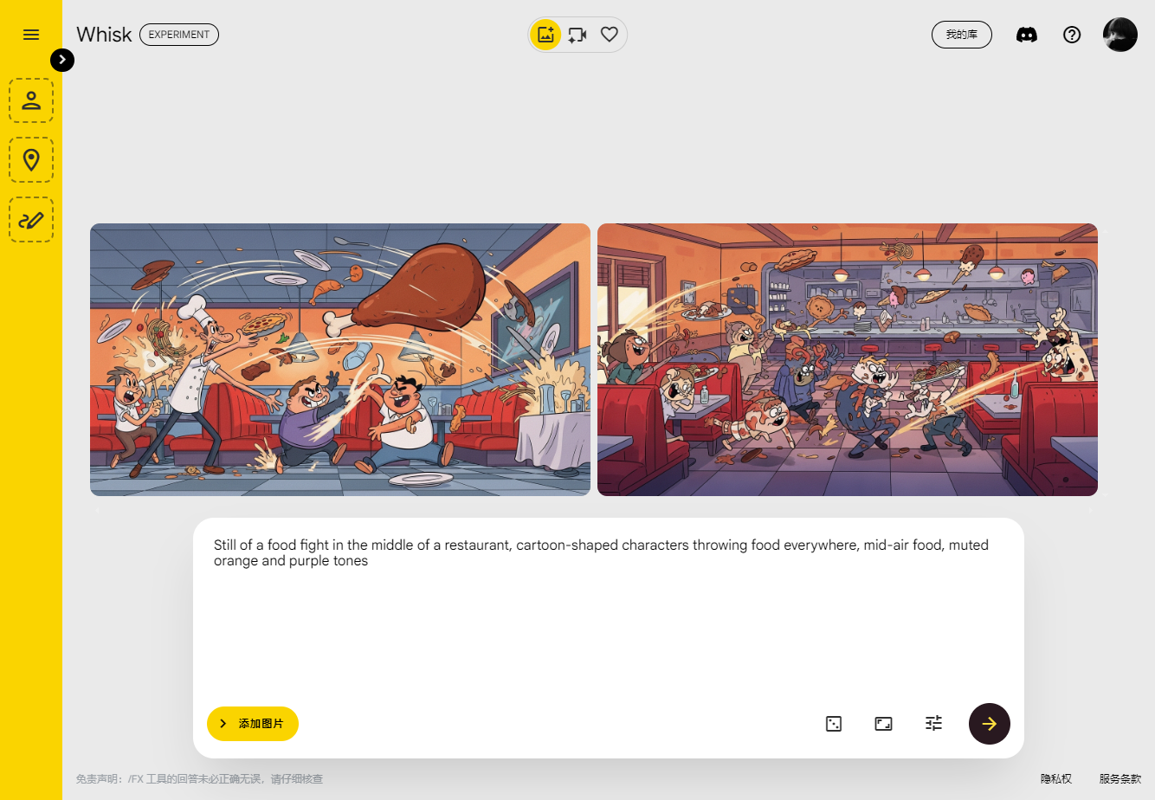The width and height of the screenshot is (1155, 800).
Task: Expand the sidebar with the black chevron
Action: pos(62,60)
